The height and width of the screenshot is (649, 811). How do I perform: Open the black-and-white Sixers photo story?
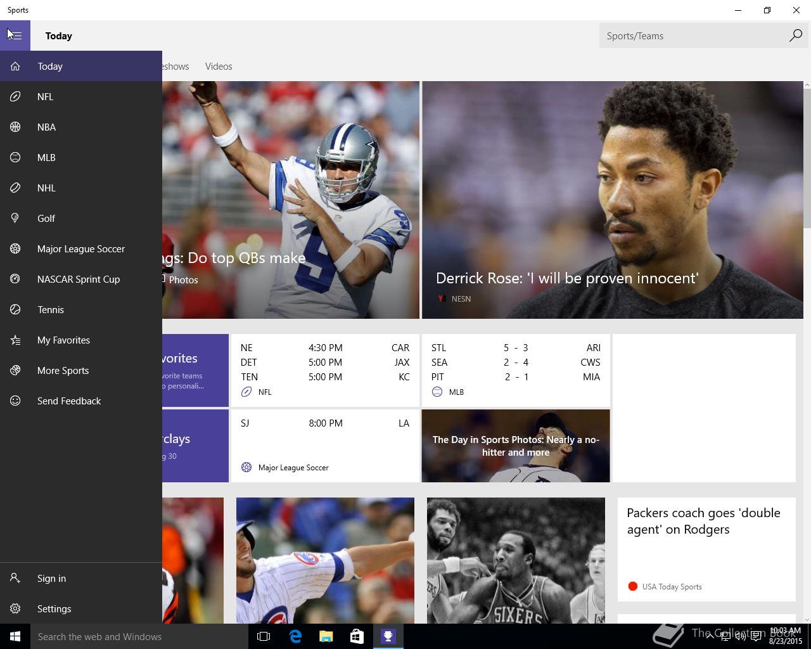[x=516, y=560]
